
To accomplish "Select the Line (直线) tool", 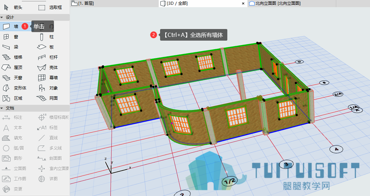I will (48, 138).
